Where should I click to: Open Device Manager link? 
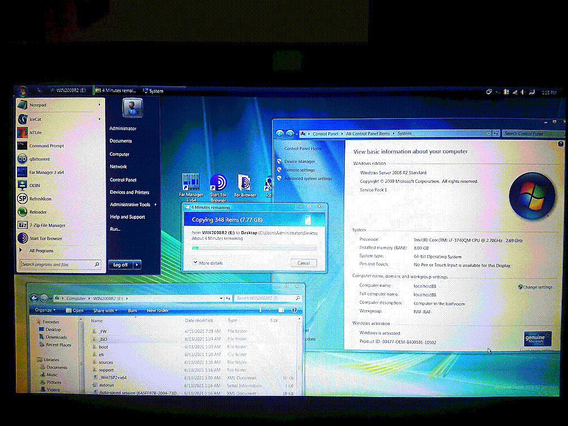click(299, 161)
